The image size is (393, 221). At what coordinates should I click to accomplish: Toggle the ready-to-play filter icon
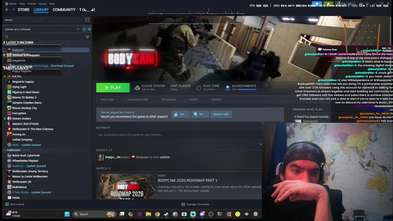[x=89, y=29]
